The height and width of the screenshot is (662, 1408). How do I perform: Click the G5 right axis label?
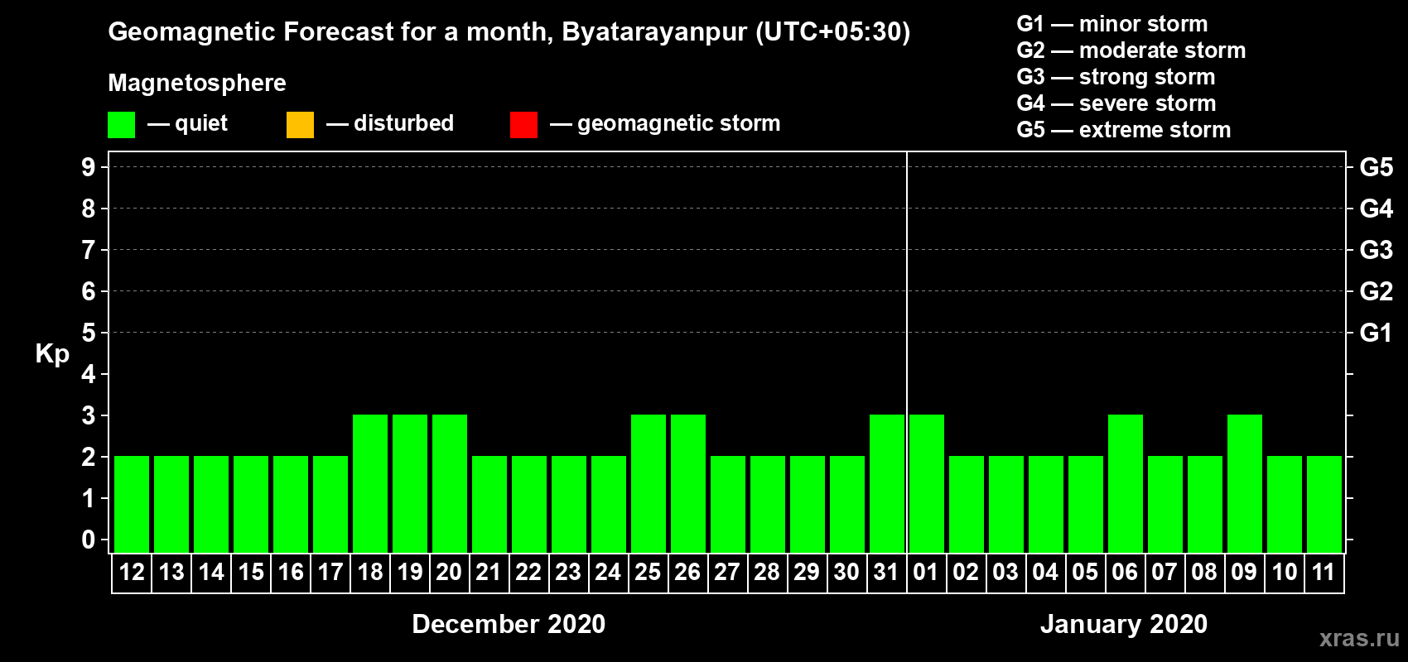point(1377,167)
